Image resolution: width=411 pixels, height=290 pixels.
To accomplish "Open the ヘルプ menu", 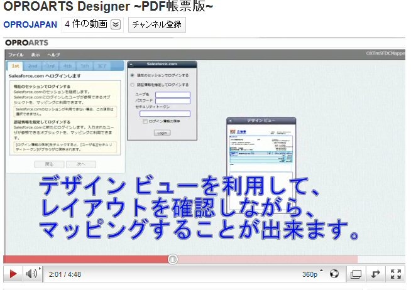I will [x=53, y=55].
